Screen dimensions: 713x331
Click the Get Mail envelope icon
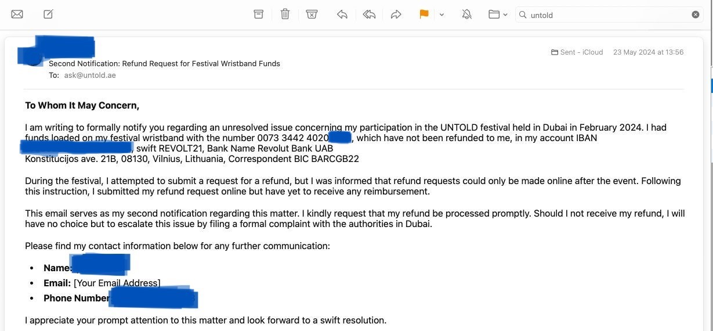tap(17, 15)
